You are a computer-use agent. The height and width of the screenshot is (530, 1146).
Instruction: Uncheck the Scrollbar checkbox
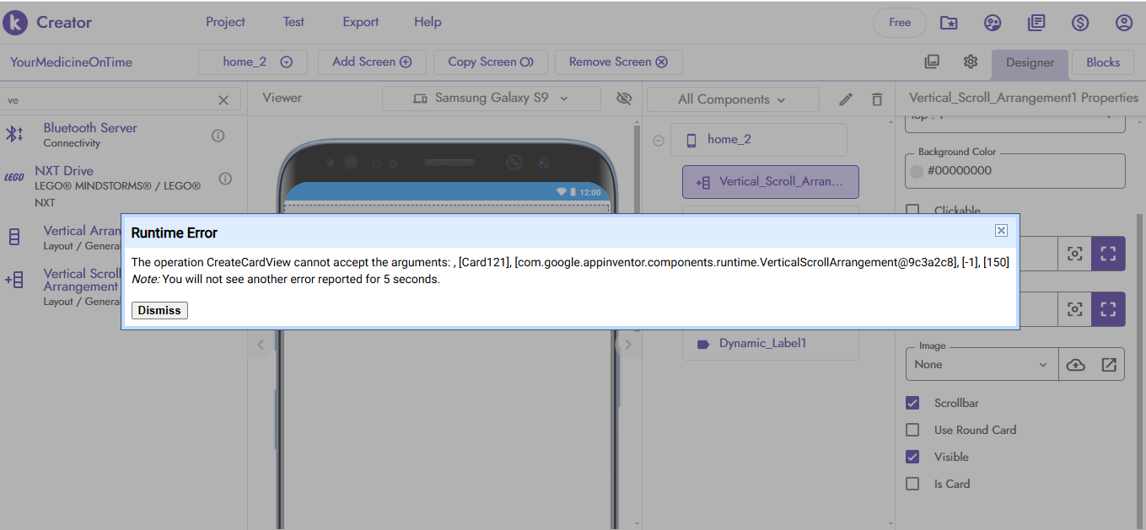point(912,403)
